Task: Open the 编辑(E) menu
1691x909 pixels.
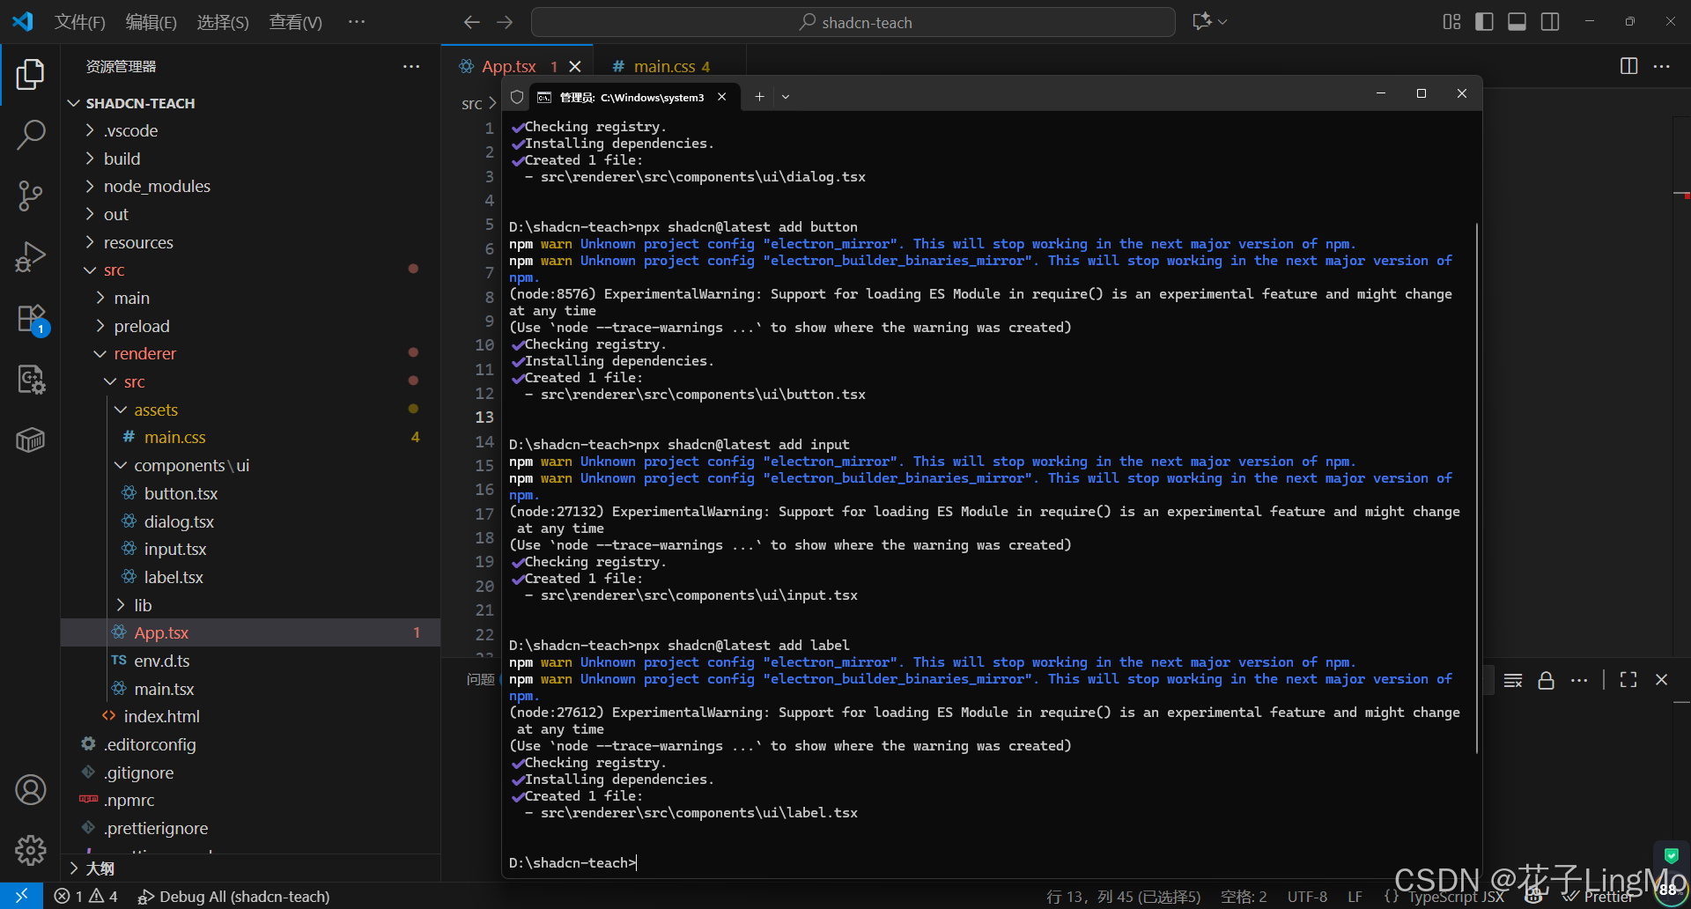Action: [151, 22]
